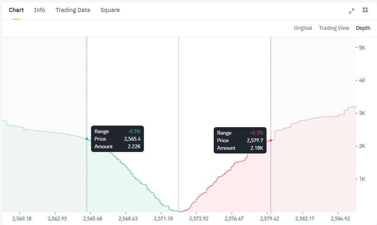Click the 5K amount axis label
The height and width of the screenshot is (225, 377).
(x=362, y=48)
